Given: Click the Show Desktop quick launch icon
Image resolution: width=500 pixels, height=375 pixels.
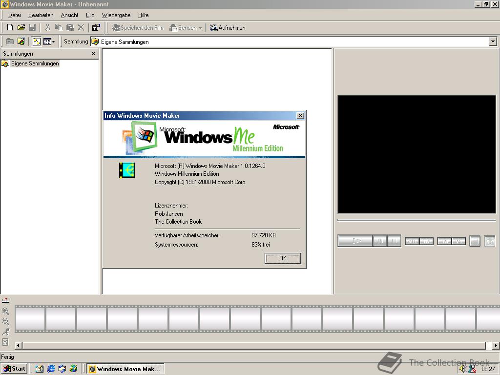Looking at the screenshot, I should (39, 369).
